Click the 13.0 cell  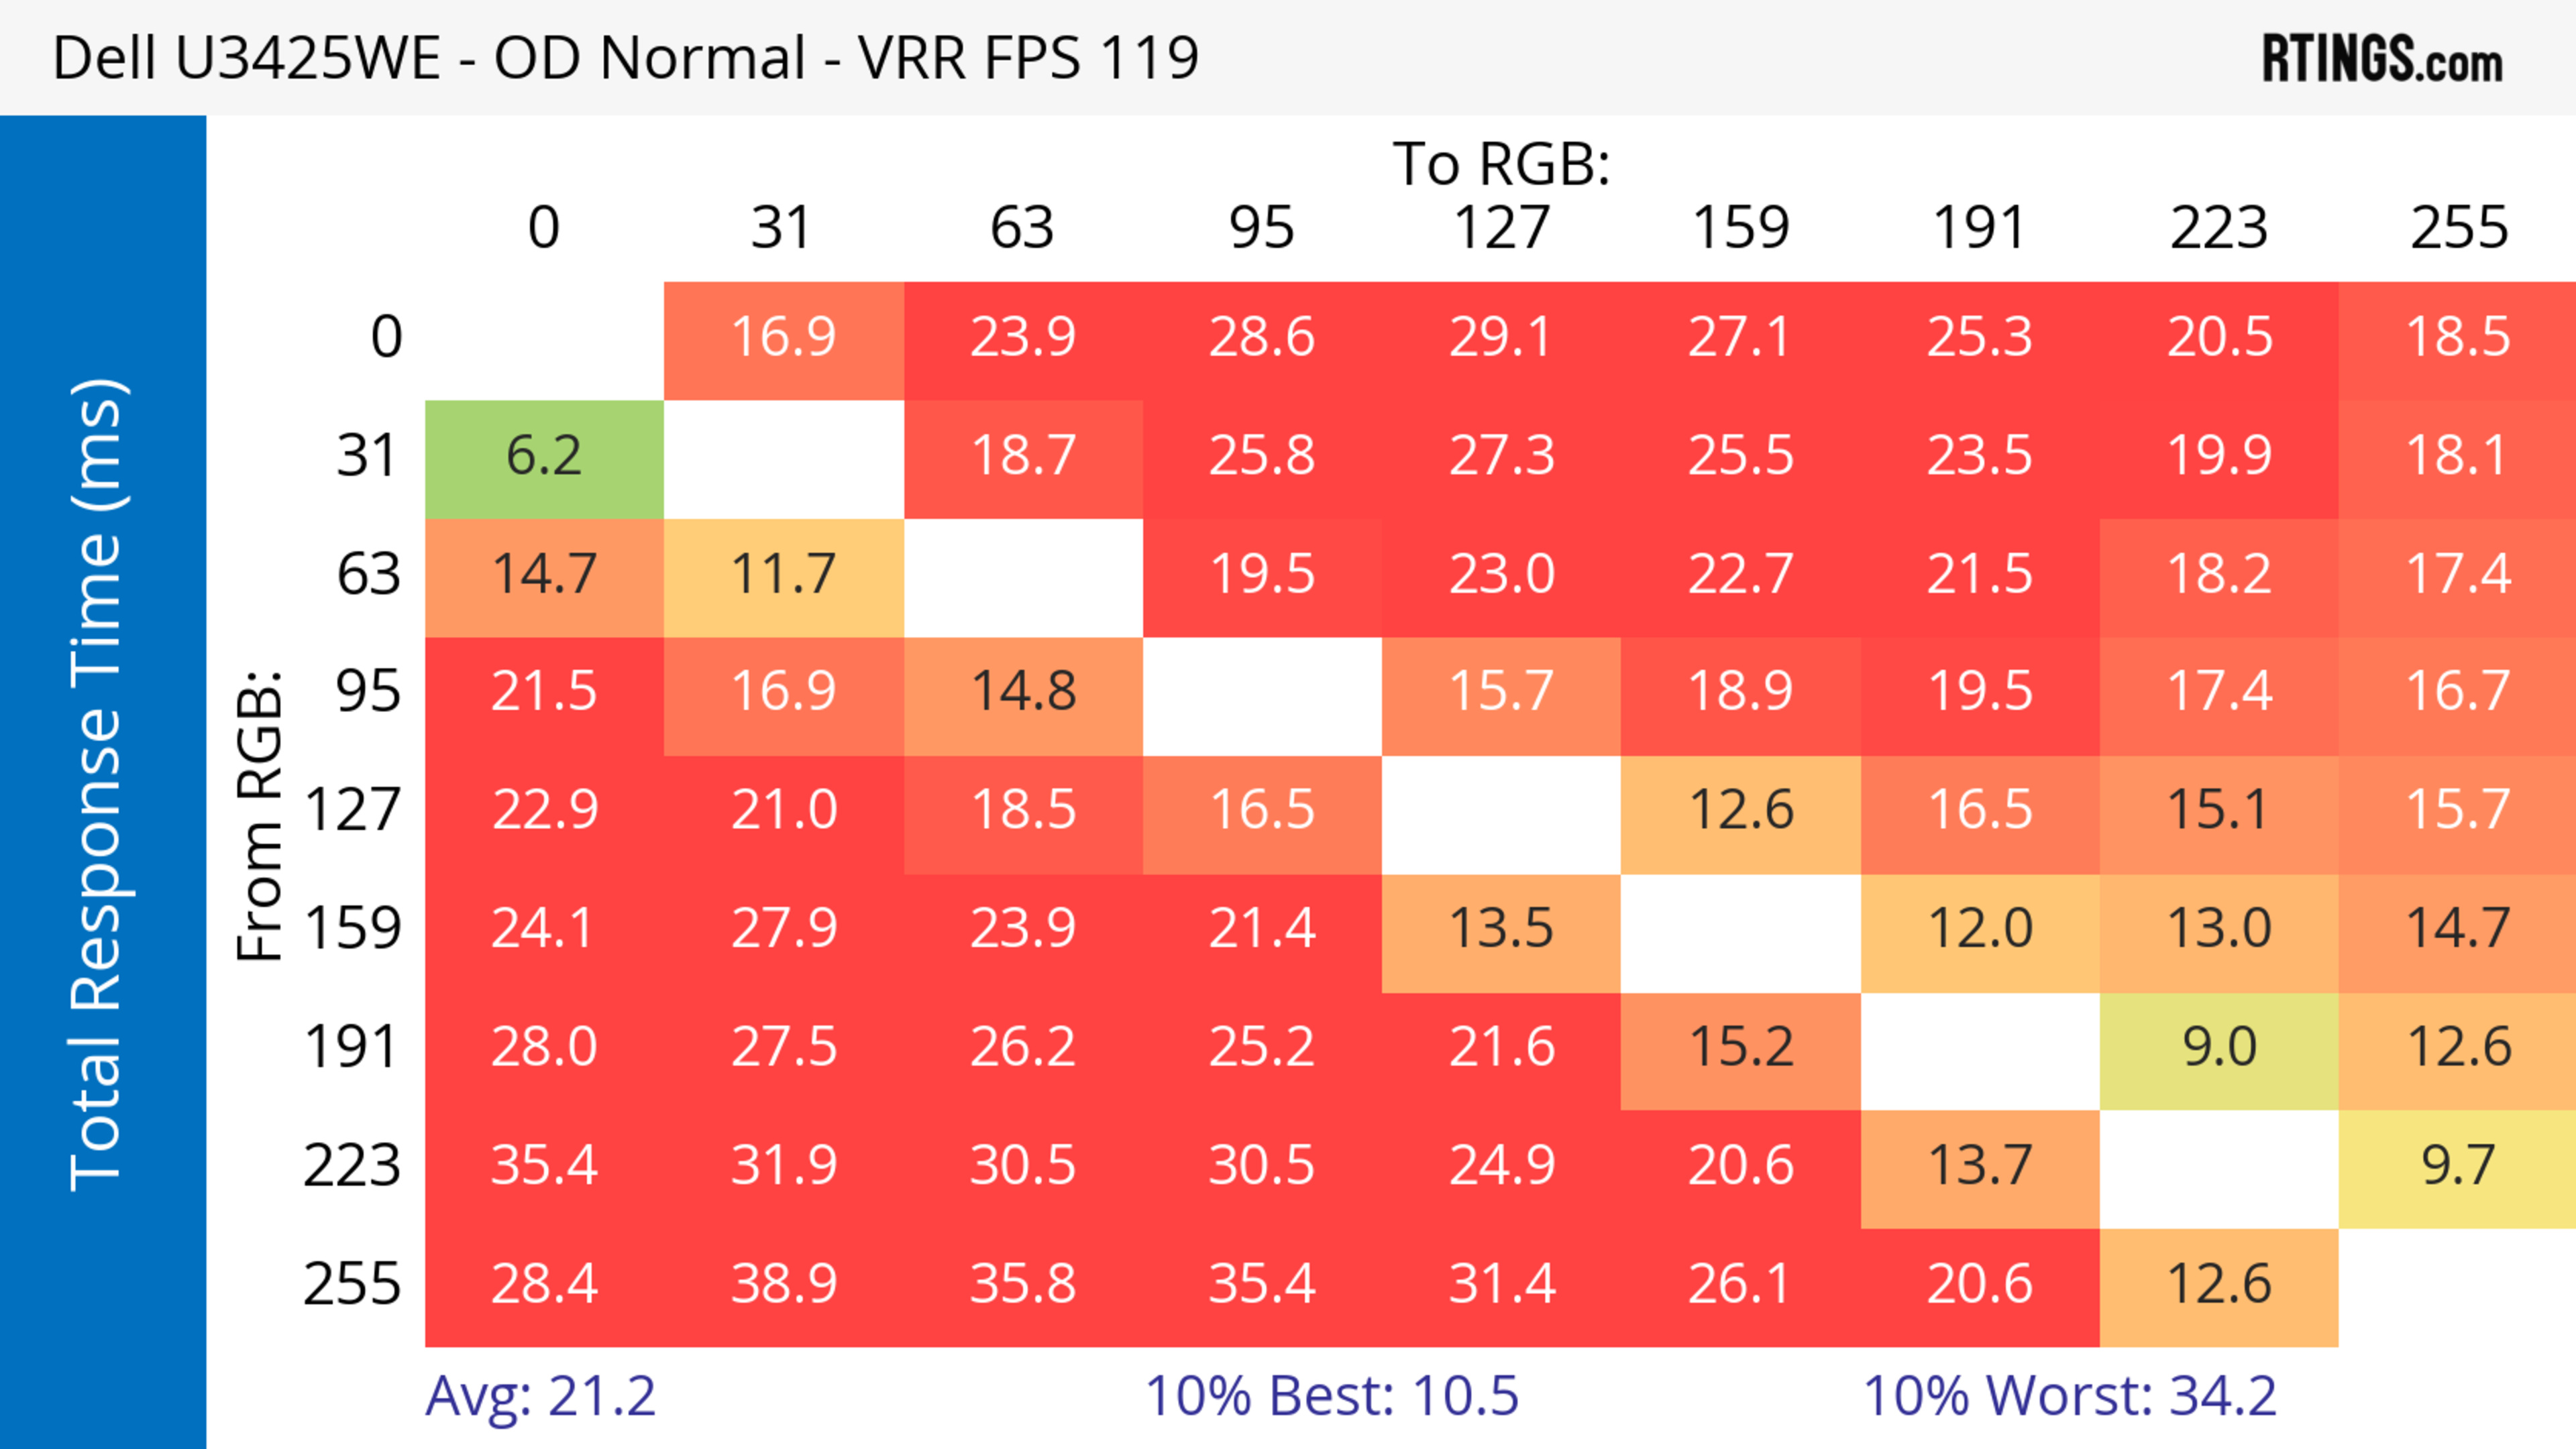[2219, 929]
